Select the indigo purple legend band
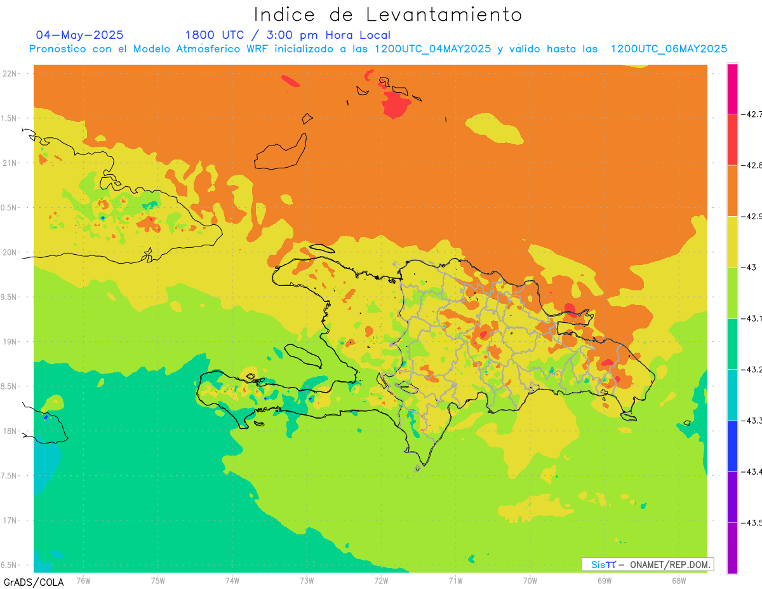Screen dimensions: 762x589 point(732,497)
